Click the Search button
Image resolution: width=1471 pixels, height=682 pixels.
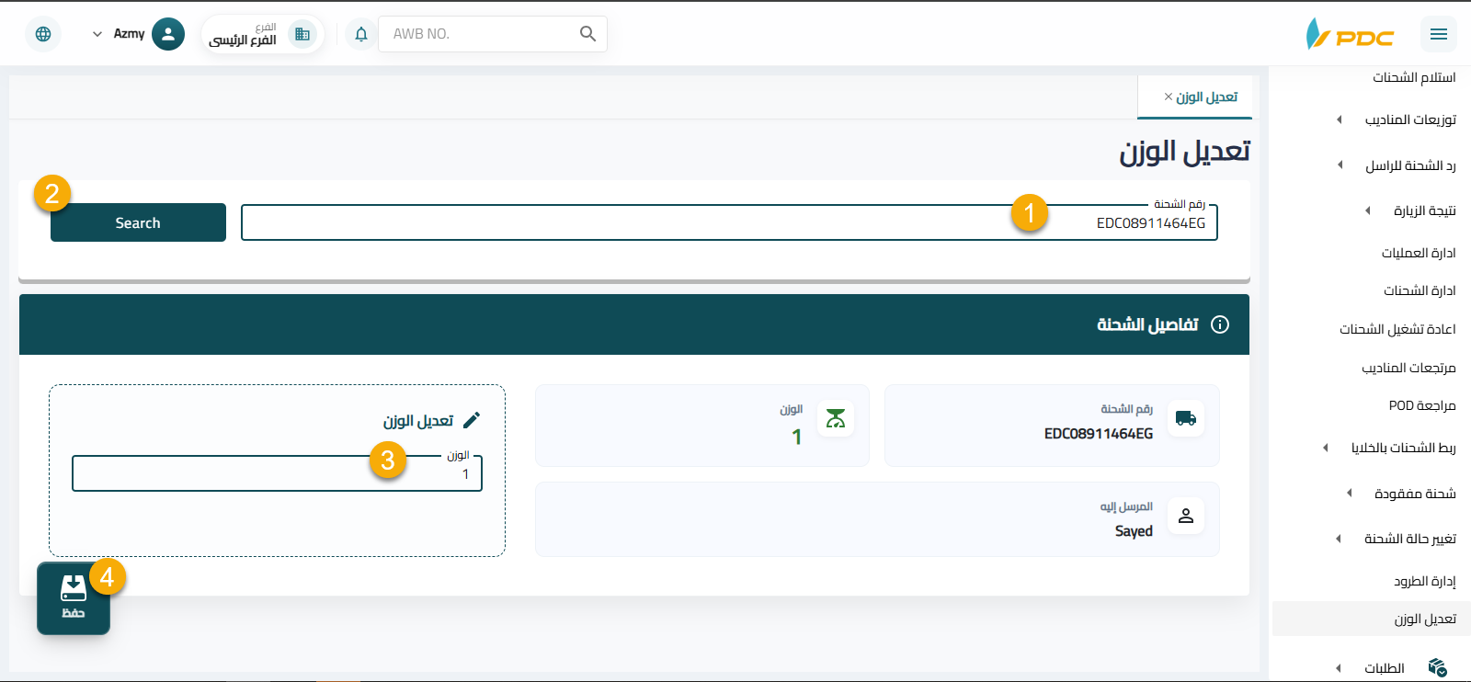(138, 222)
